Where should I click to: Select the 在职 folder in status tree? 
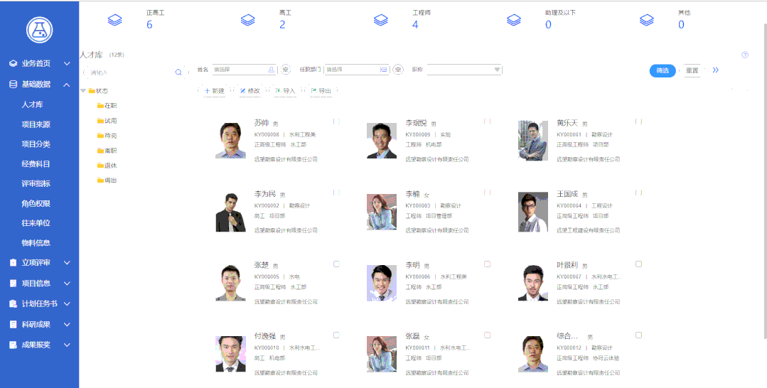[x=107, y=106]
